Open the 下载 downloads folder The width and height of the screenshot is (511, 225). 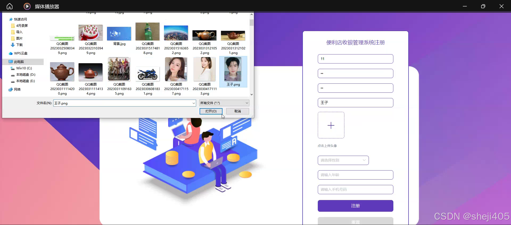17,45
